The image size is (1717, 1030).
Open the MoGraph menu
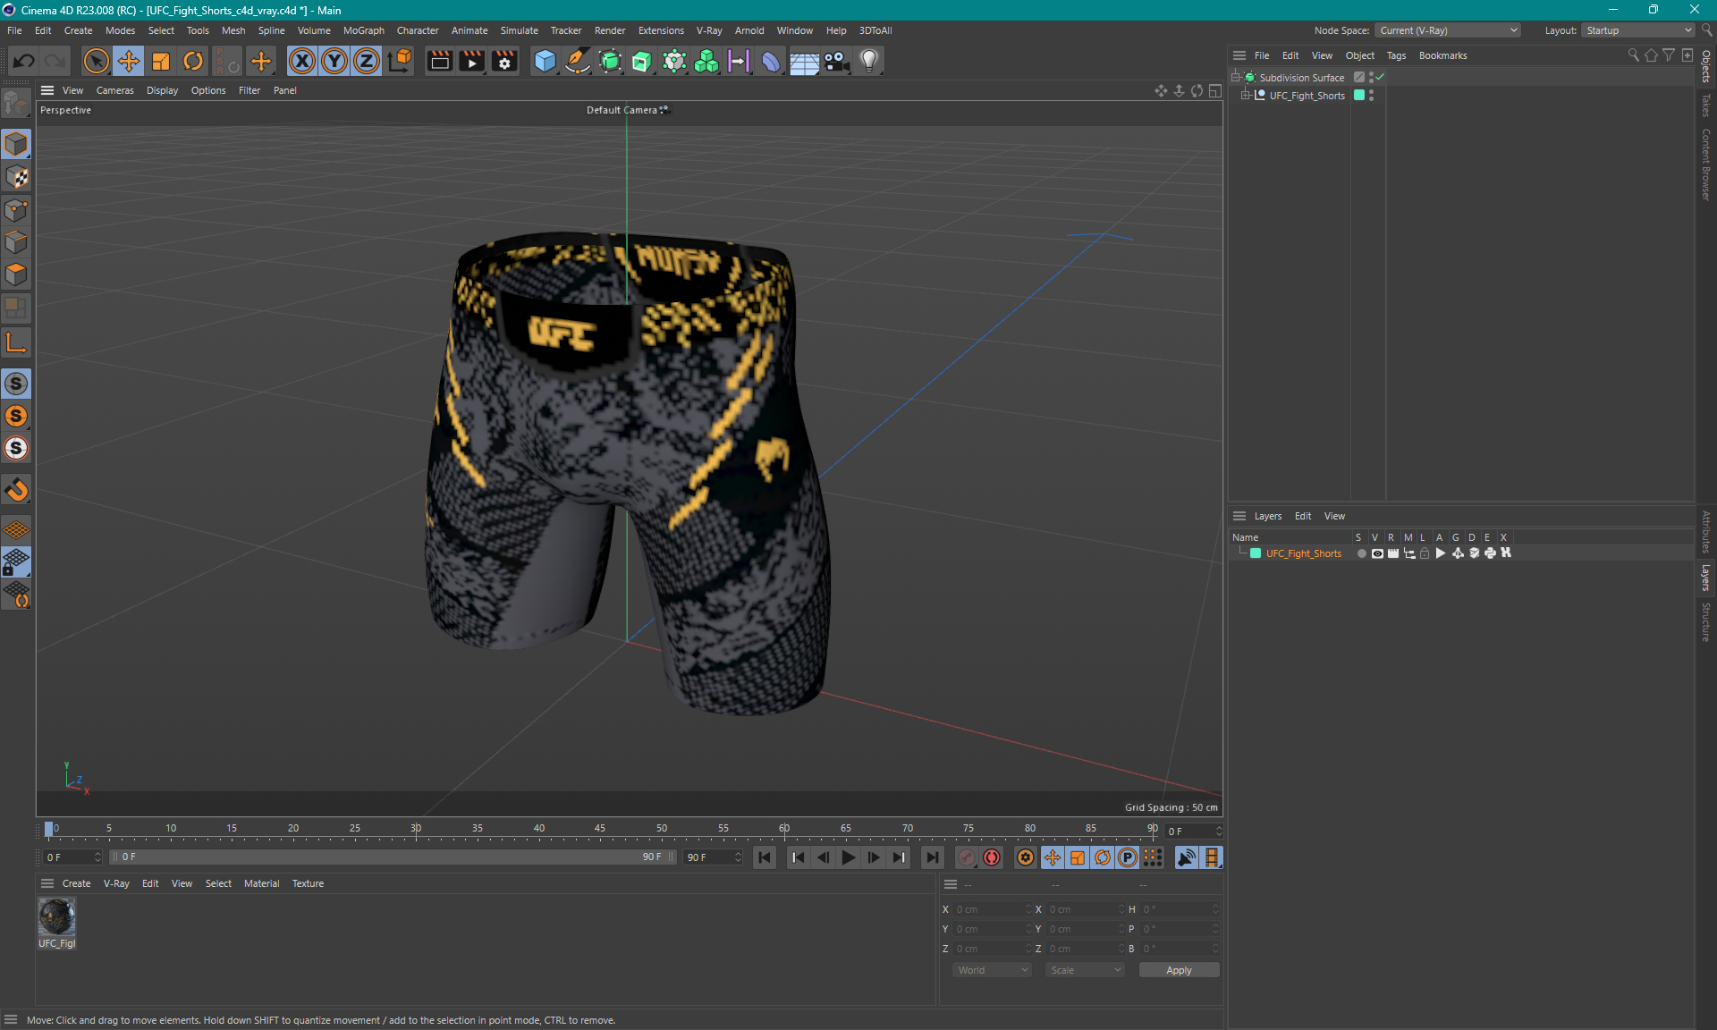click(x=363, y=30)
